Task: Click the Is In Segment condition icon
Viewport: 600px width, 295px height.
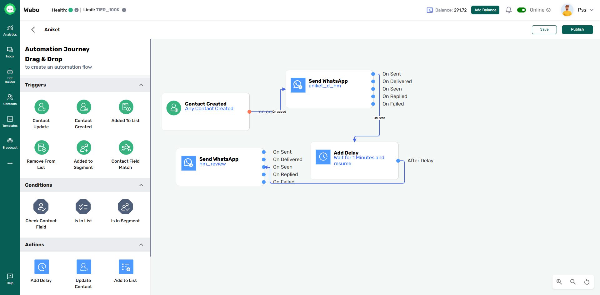Action: (x=125, y=207)
